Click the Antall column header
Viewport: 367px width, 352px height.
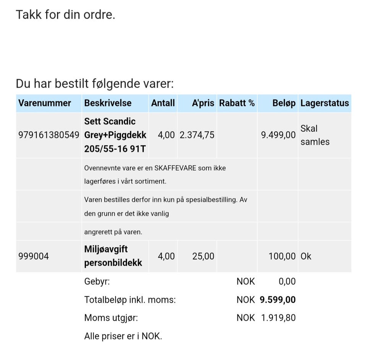163,103
